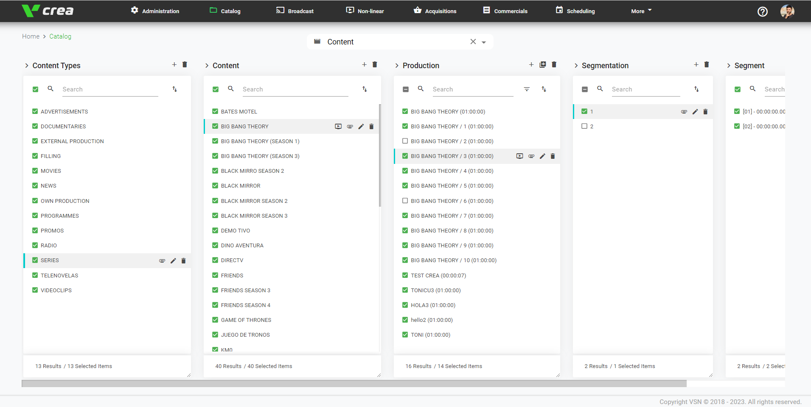Click the duplicate Production icon in header

(543, 64)
